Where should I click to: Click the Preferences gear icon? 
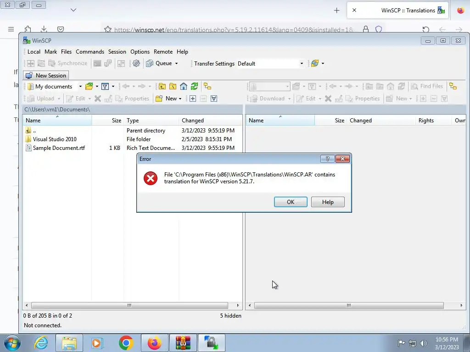coord(136,63)
